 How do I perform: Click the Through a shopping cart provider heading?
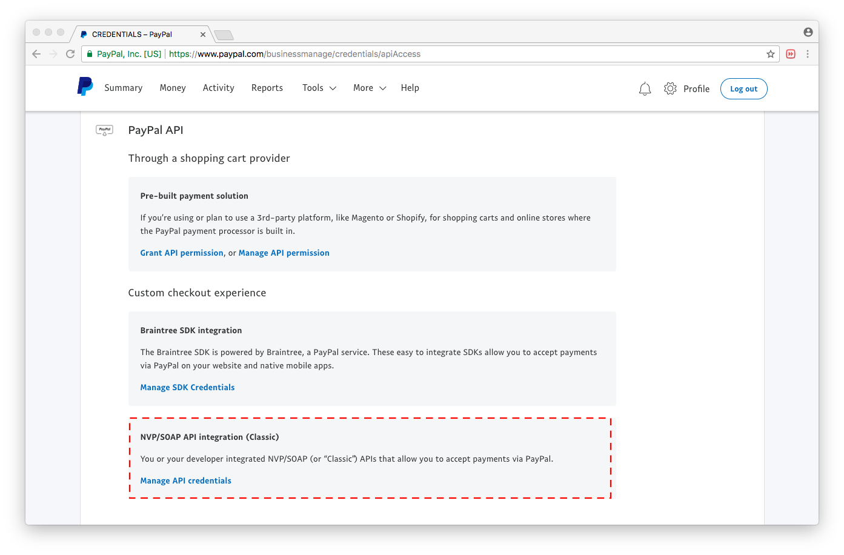pyautogui.click(x=209, y=158)
